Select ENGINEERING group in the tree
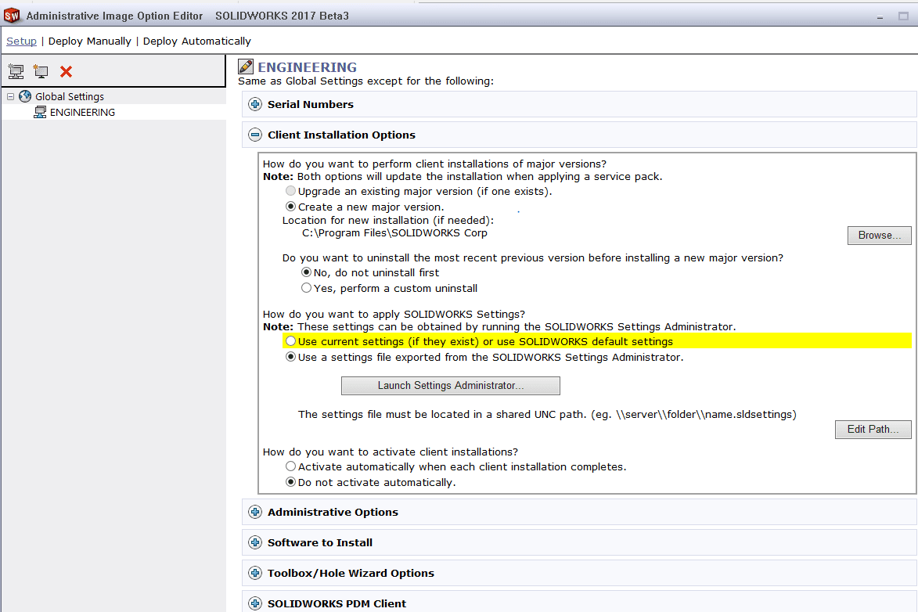Image resolution: width=918 pixels, height=612 pixels. (82, 113)
